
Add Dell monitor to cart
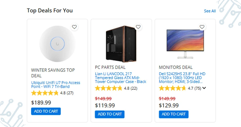pyautogui.click(x=174, y=114)
